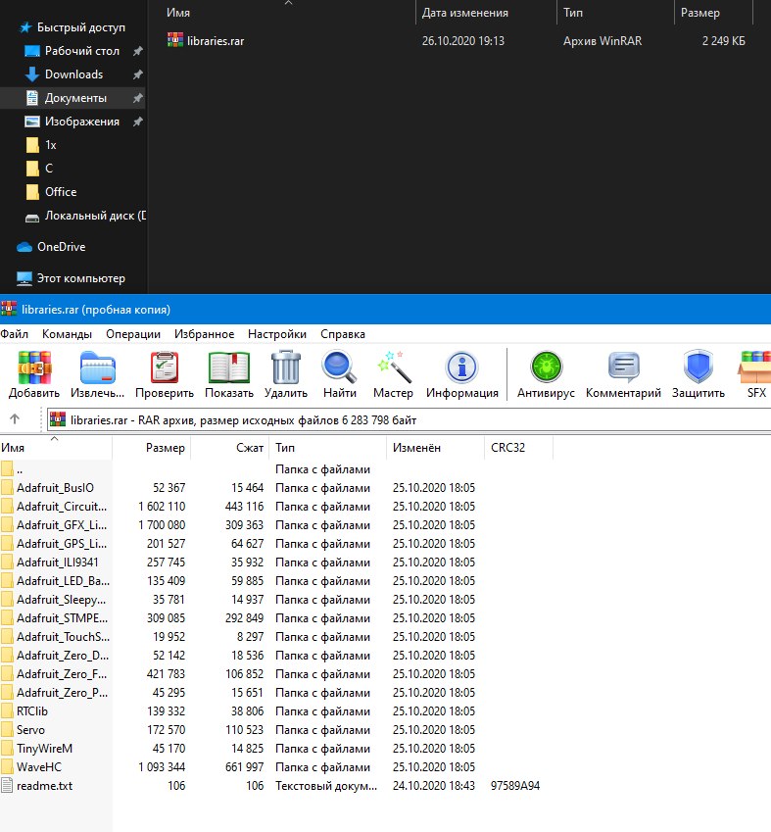Sort Explorer list by Размер column header
The width and height of the screenshot is (771, 832).
click(714, 13)
